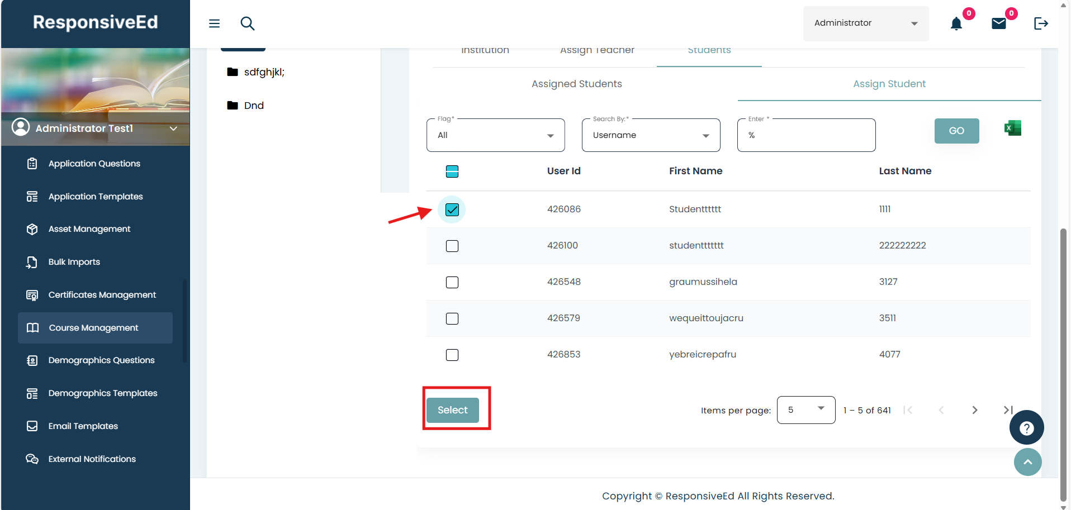Screen dimensions: 1071x510
Task: Toggle the select-all header checkbox
Action: [x=452, y=171]
